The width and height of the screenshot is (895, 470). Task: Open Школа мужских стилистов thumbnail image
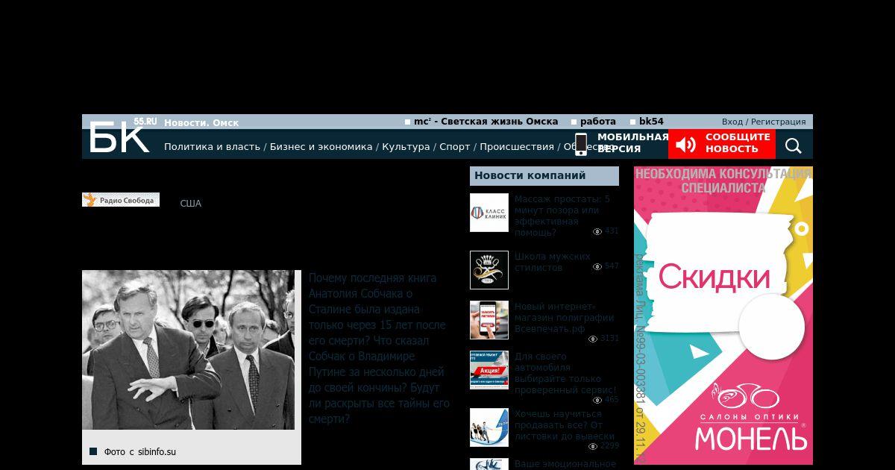pos(489,270)
